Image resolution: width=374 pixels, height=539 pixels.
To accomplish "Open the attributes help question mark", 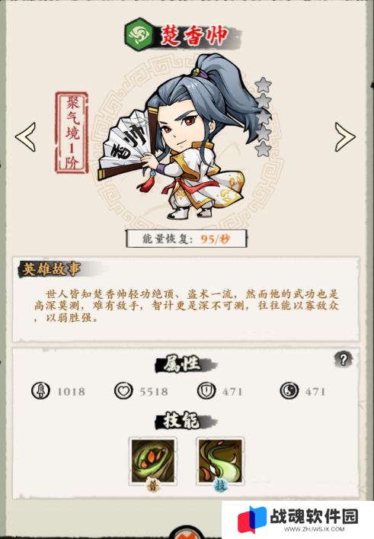I will (x=343, y=359).
